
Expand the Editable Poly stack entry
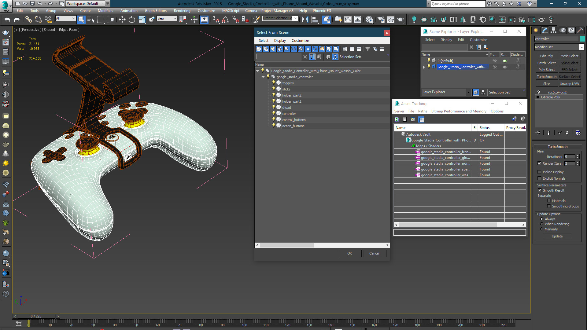pyautogui.click(x=538, y=97)
